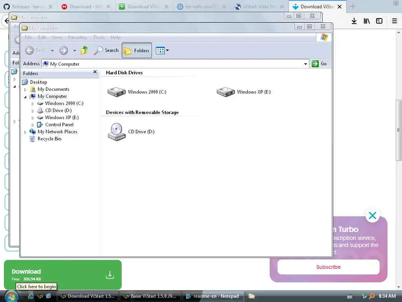Expand My Documents tree node

point(25,90)
